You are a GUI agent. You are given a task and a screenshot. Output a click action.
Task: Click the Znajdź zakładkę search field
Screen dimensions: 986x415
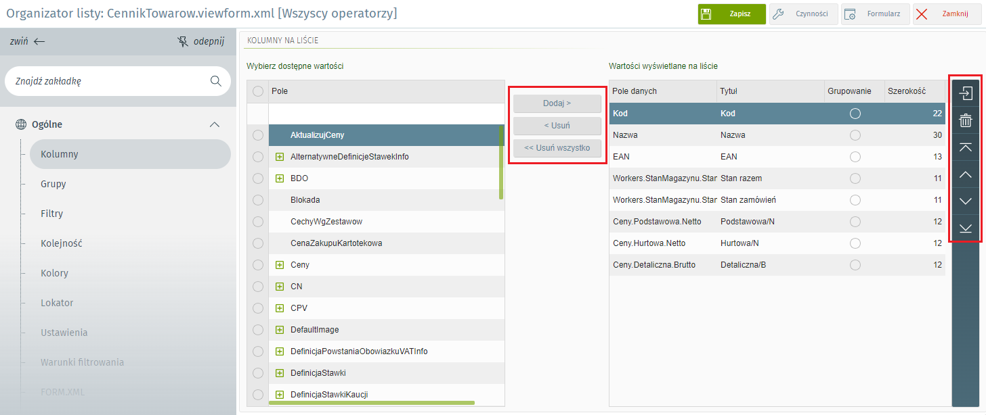coord(108,81)
